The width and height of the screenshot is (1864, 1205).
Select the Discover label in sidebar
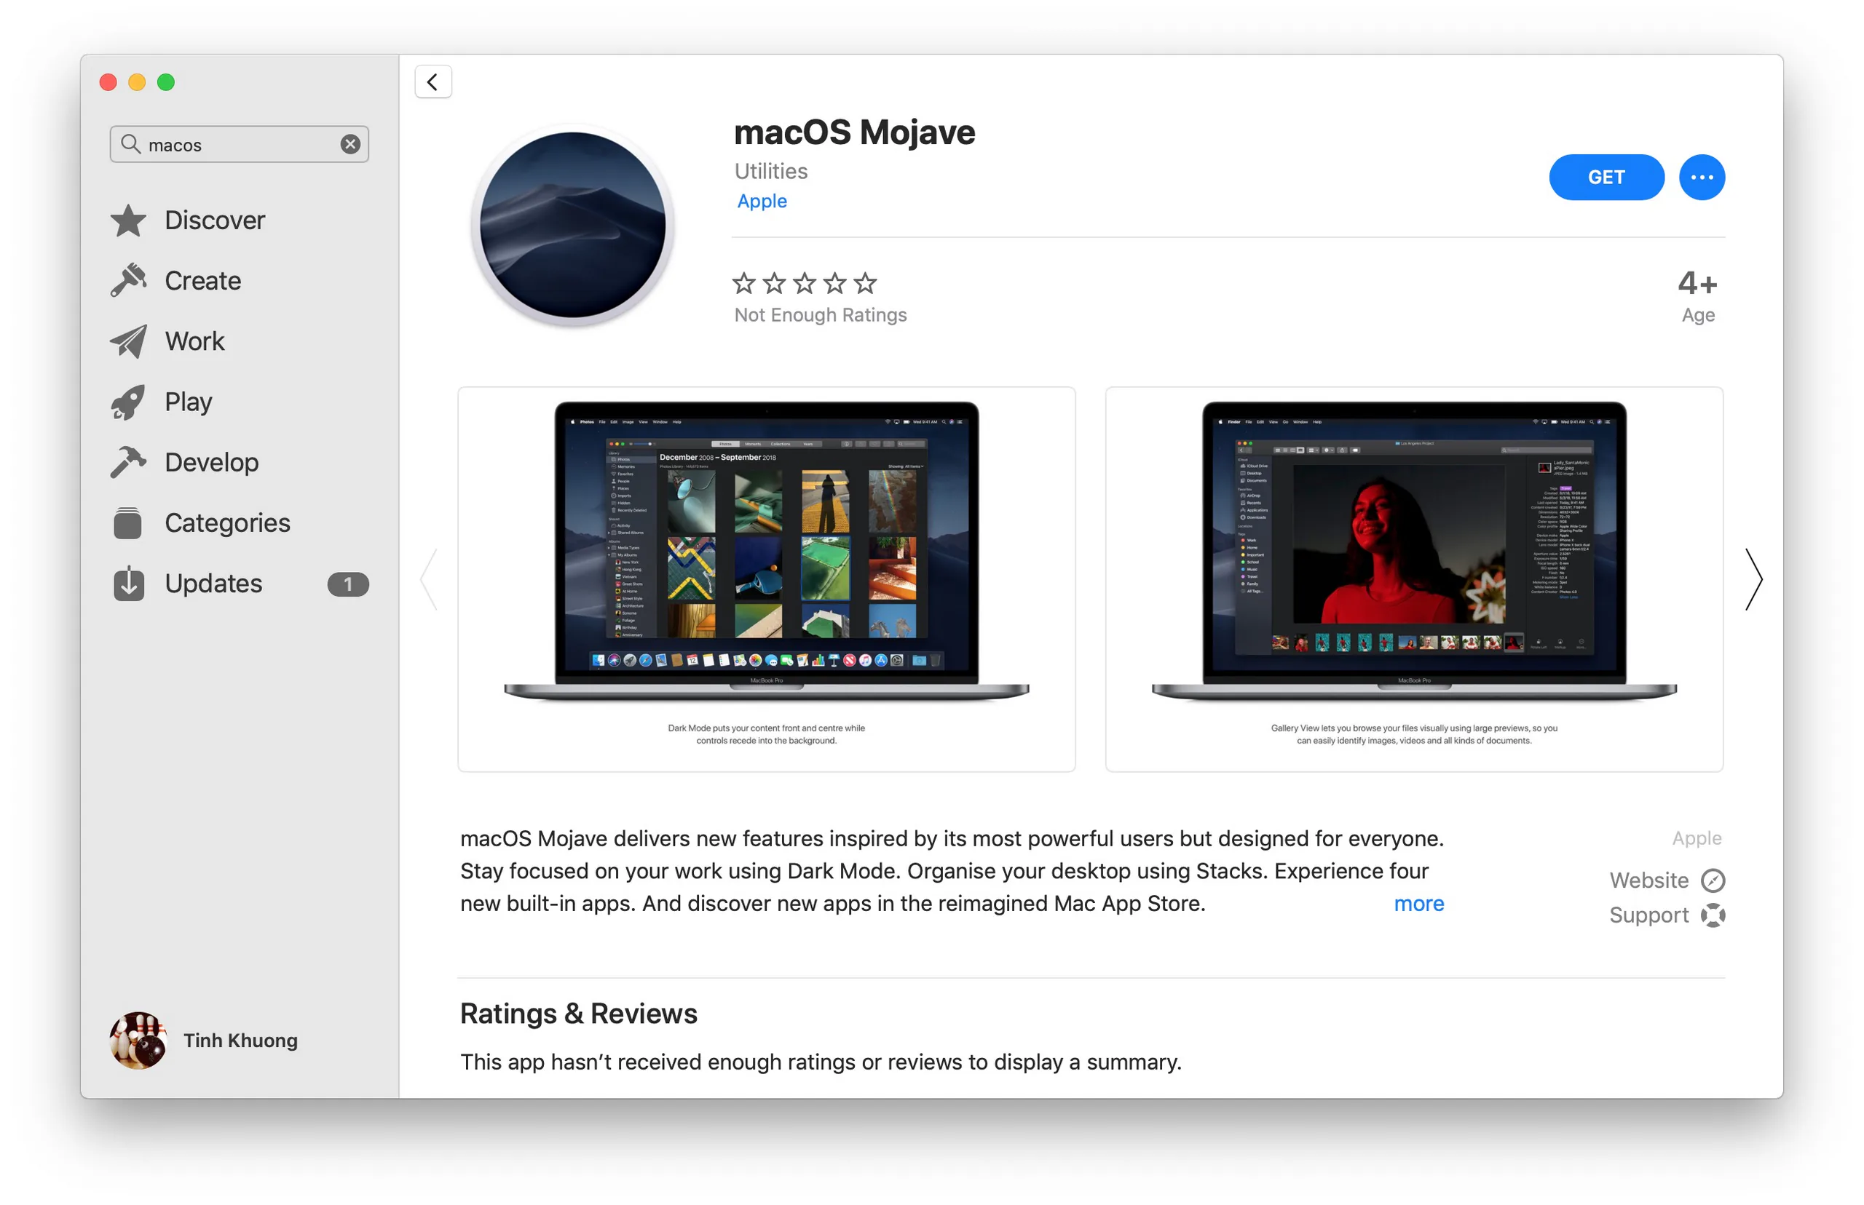[215, 220]
